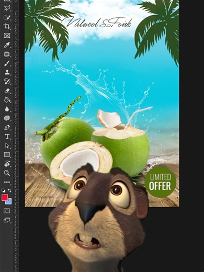Select the Horizontal Type tool
Image resolution: width=204 pixels, height=272 pixels.
click(x=7, y=137)
